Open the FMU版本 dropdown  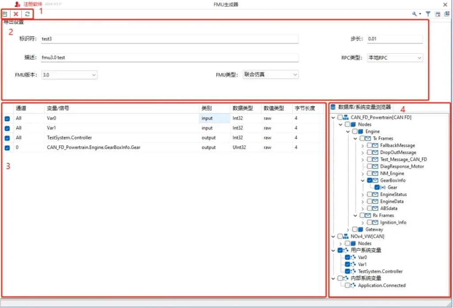(69, 75)
